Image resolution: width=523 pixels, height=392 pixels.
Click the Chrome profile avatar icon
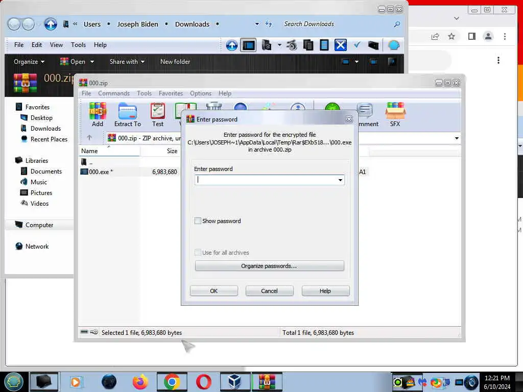488,36
